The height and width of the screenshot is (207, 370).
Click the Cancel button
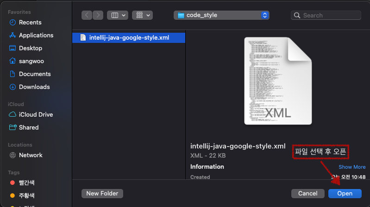(307, 194)
